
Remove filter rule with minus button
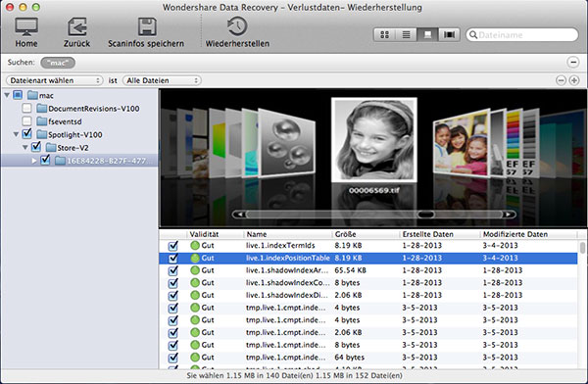(x=561, y=80)
